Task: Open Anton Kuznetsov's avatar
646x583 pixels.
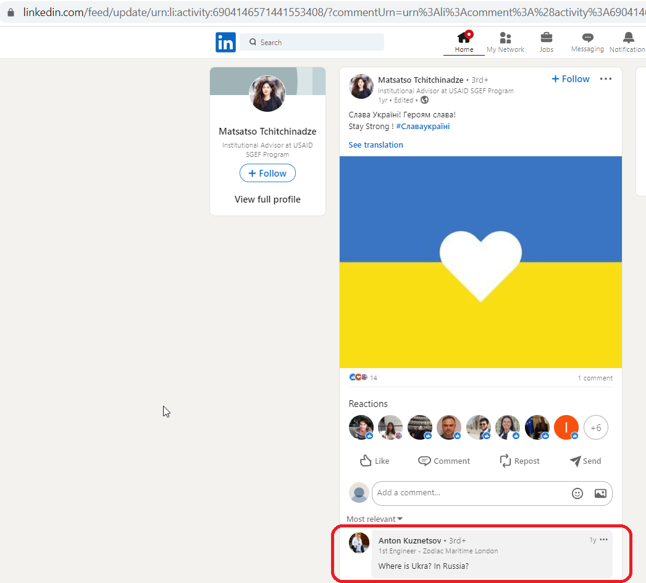Action: (359, 543)
